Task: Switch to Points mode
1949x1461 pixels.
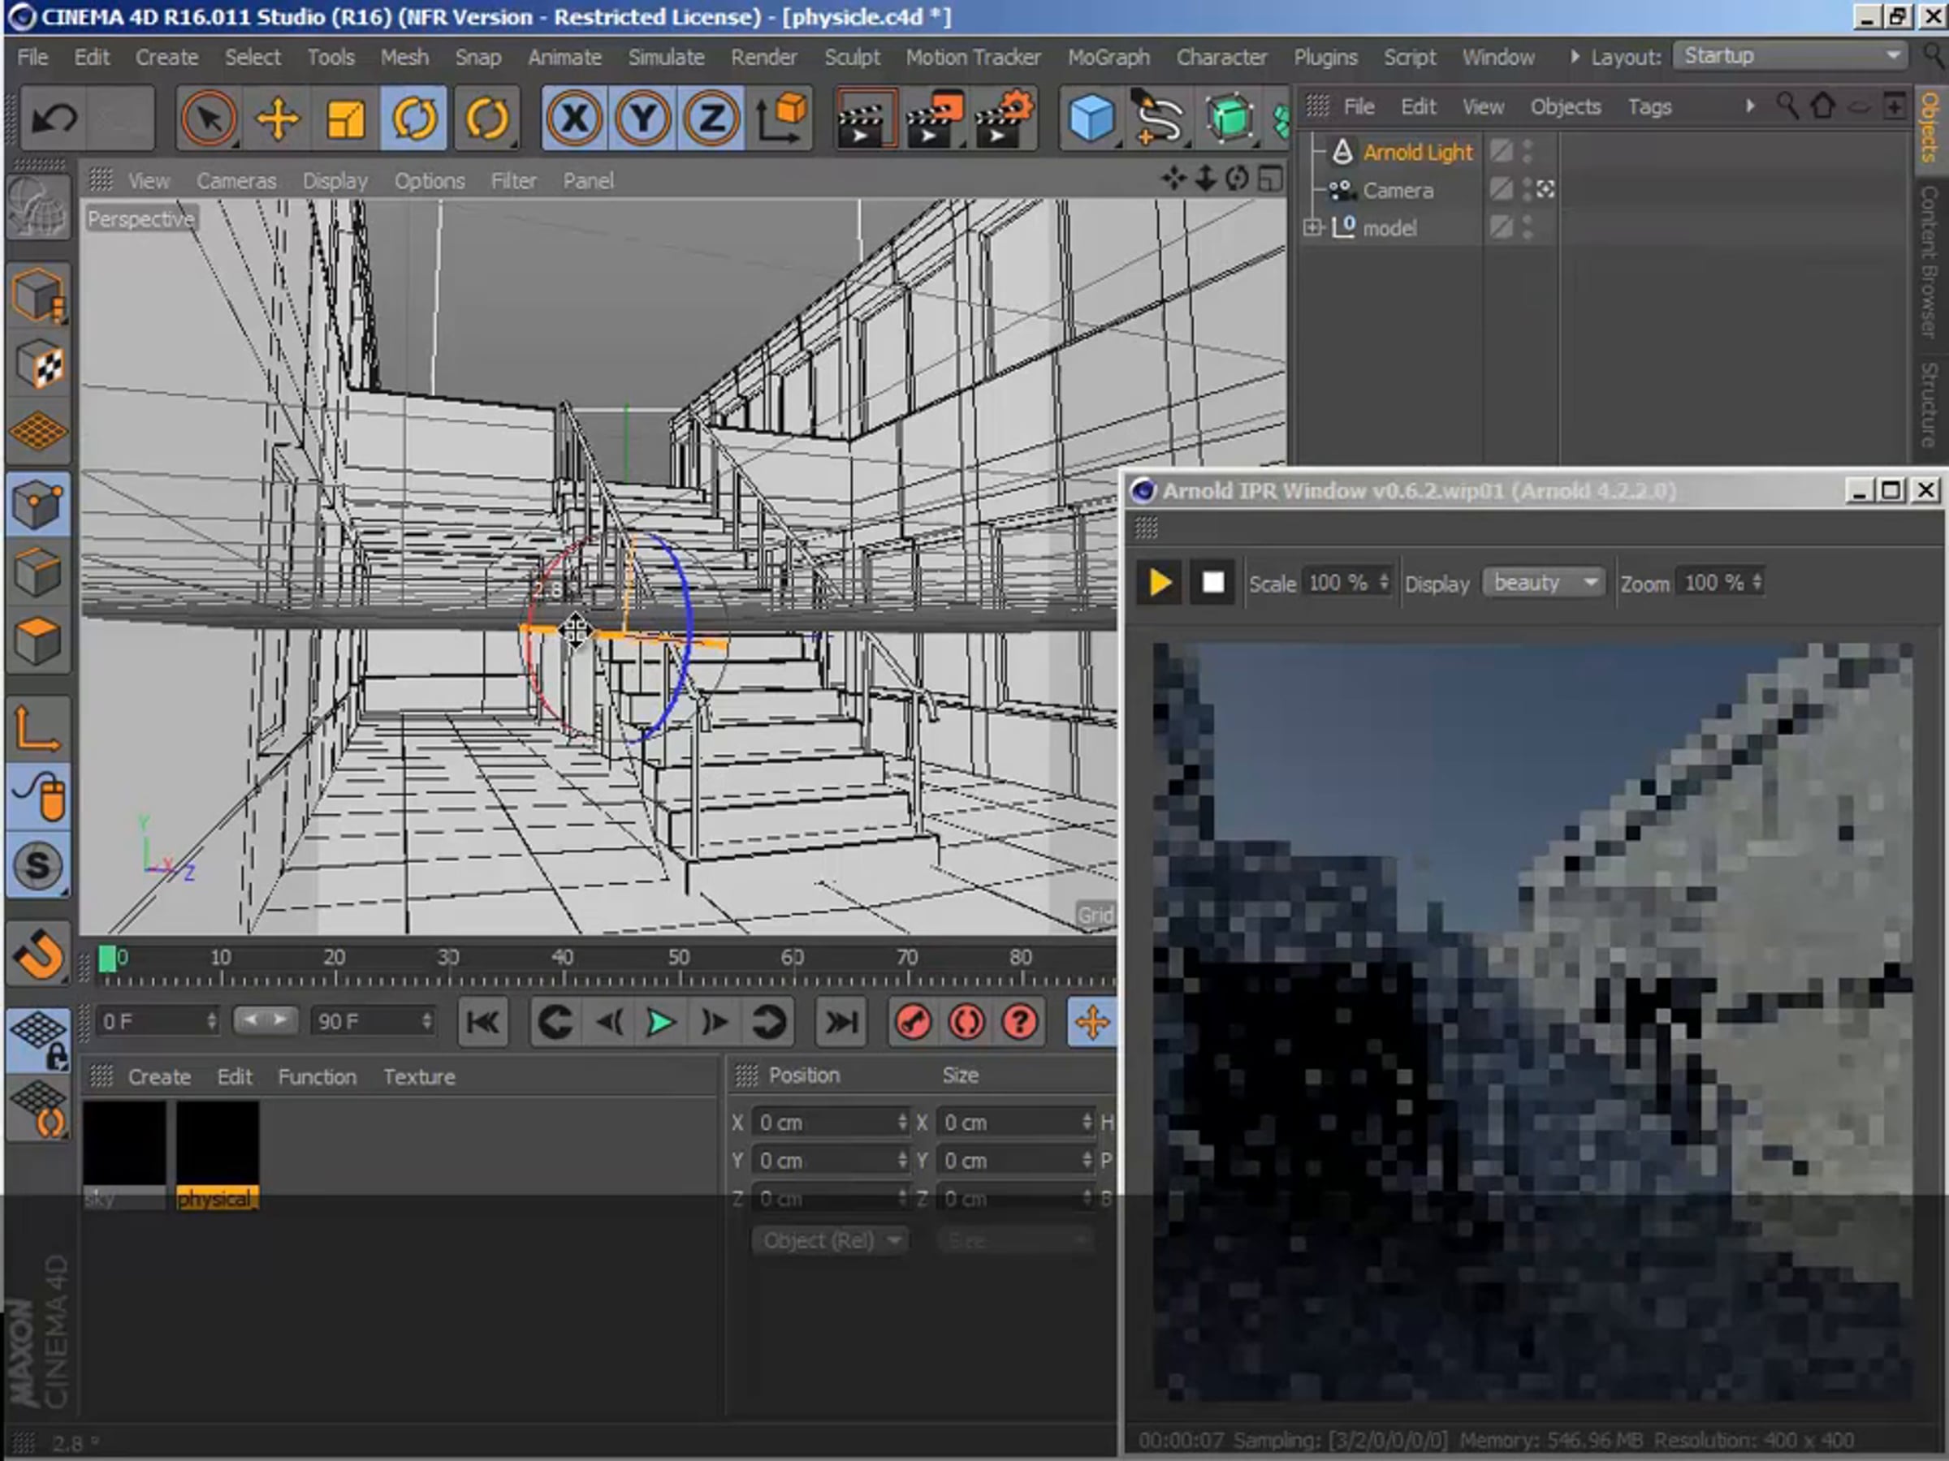Action: coord(38,505)
